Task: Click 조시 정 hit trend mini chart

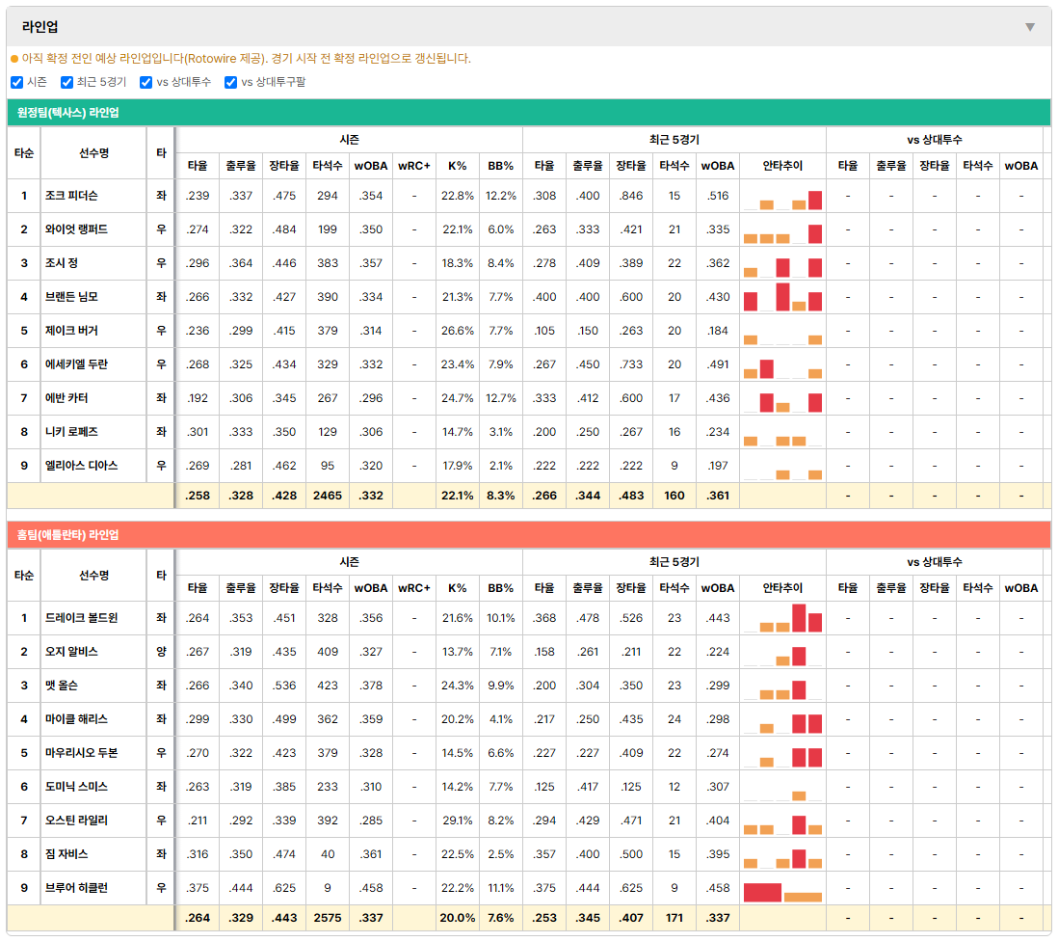Action: [782, 263]
